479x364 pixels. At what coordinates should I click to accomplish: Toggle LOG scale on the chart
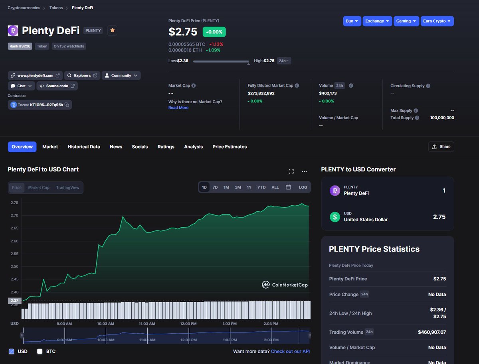click(303, 187)
